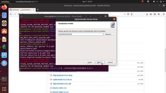Click the 30.9 MB size value
Viewport: 166px width, 93px height.
pyautogui.click(x=140, y=75)
